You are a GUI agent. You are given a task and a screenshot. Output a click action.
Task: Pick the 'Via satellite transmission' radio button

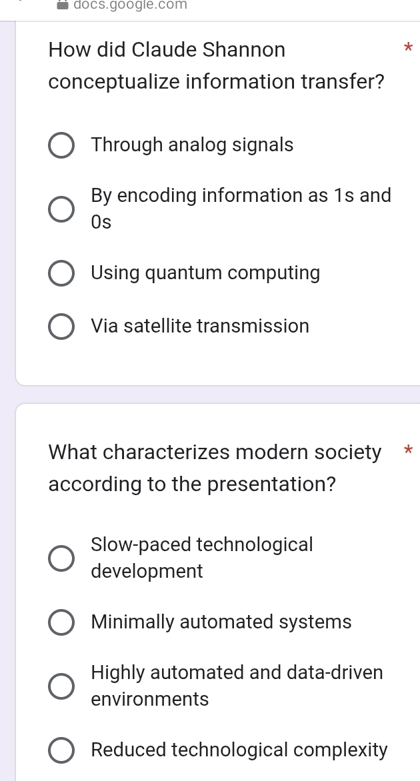(x=61, y=327)
